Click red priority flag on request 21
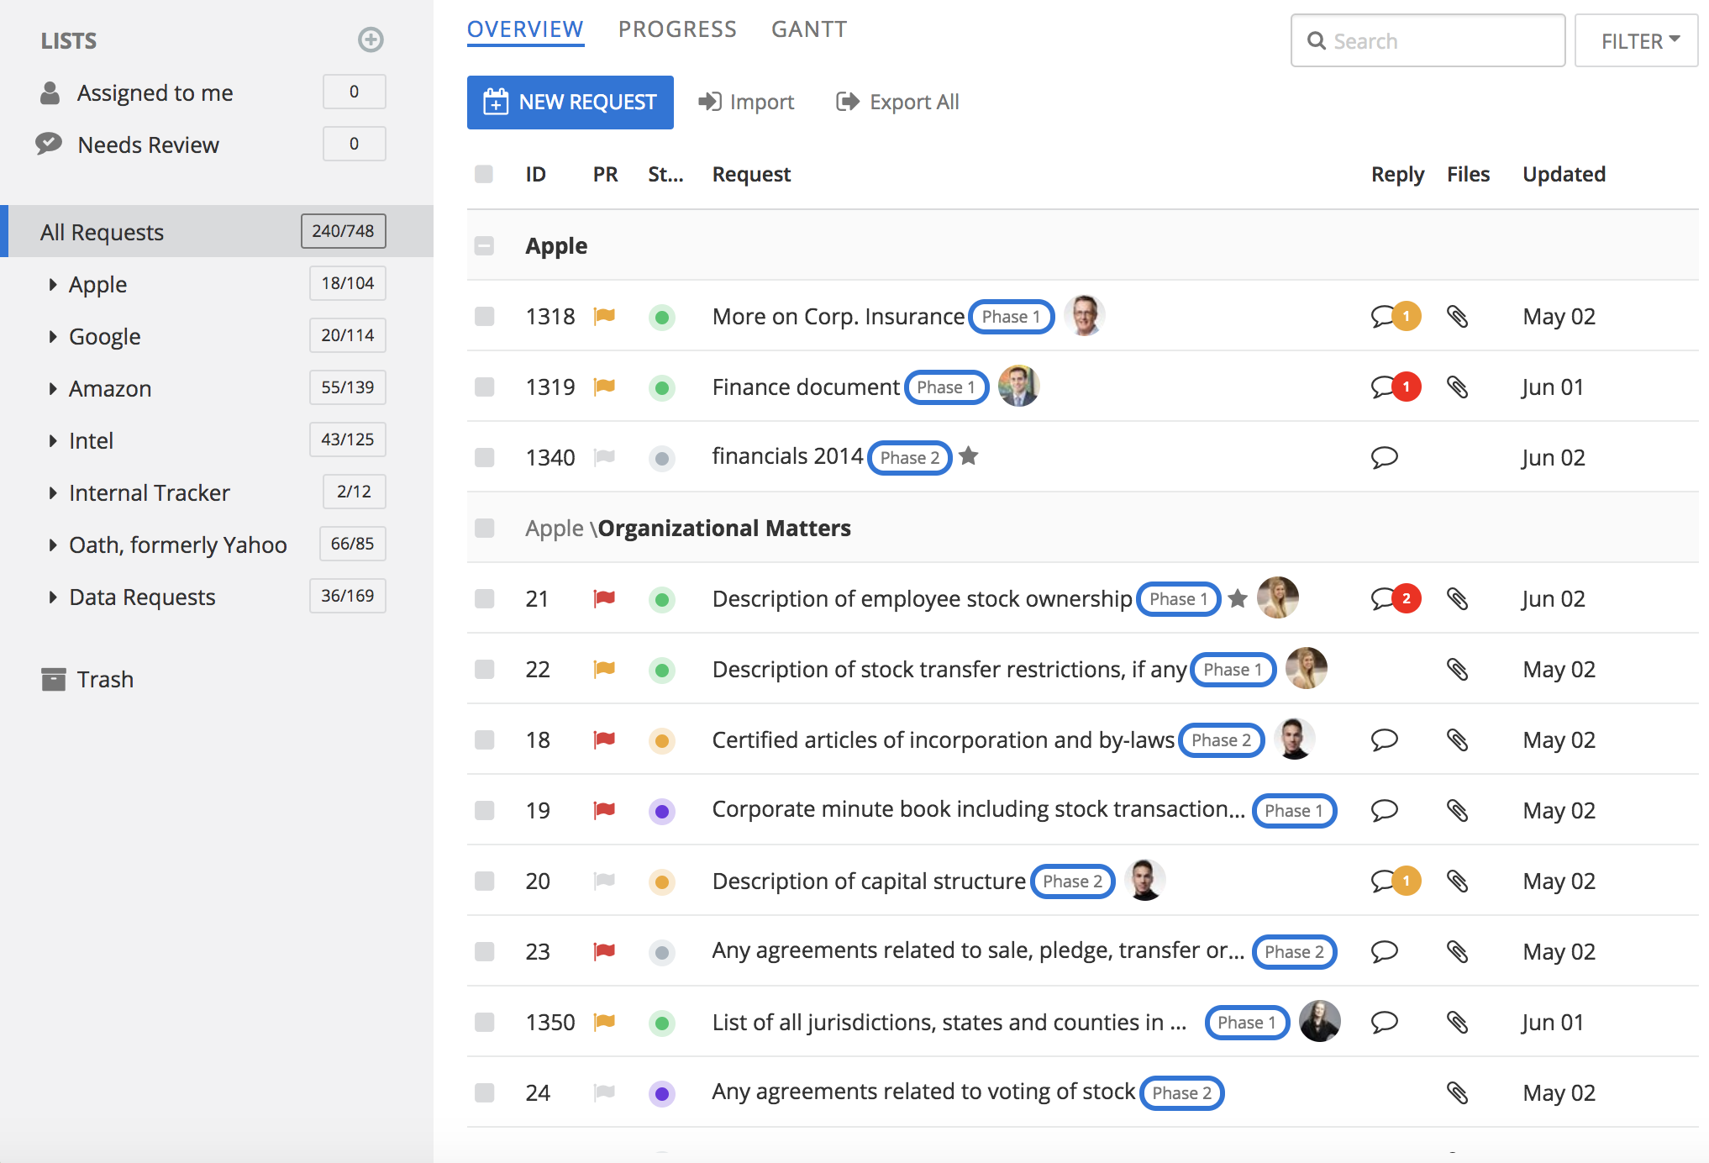1709x1163 pixels. pos(604,598)
